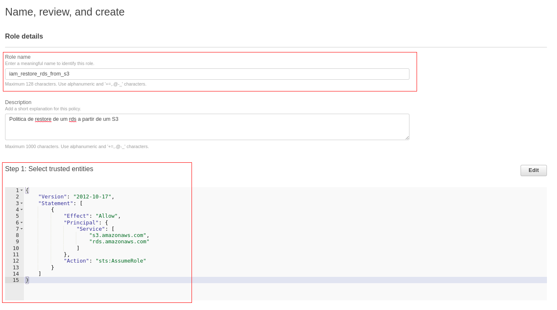Screen dimensions: 557x310
Task: Select line number 15 in the gutter
Action: pyautogui.click(x=16, y=280)
